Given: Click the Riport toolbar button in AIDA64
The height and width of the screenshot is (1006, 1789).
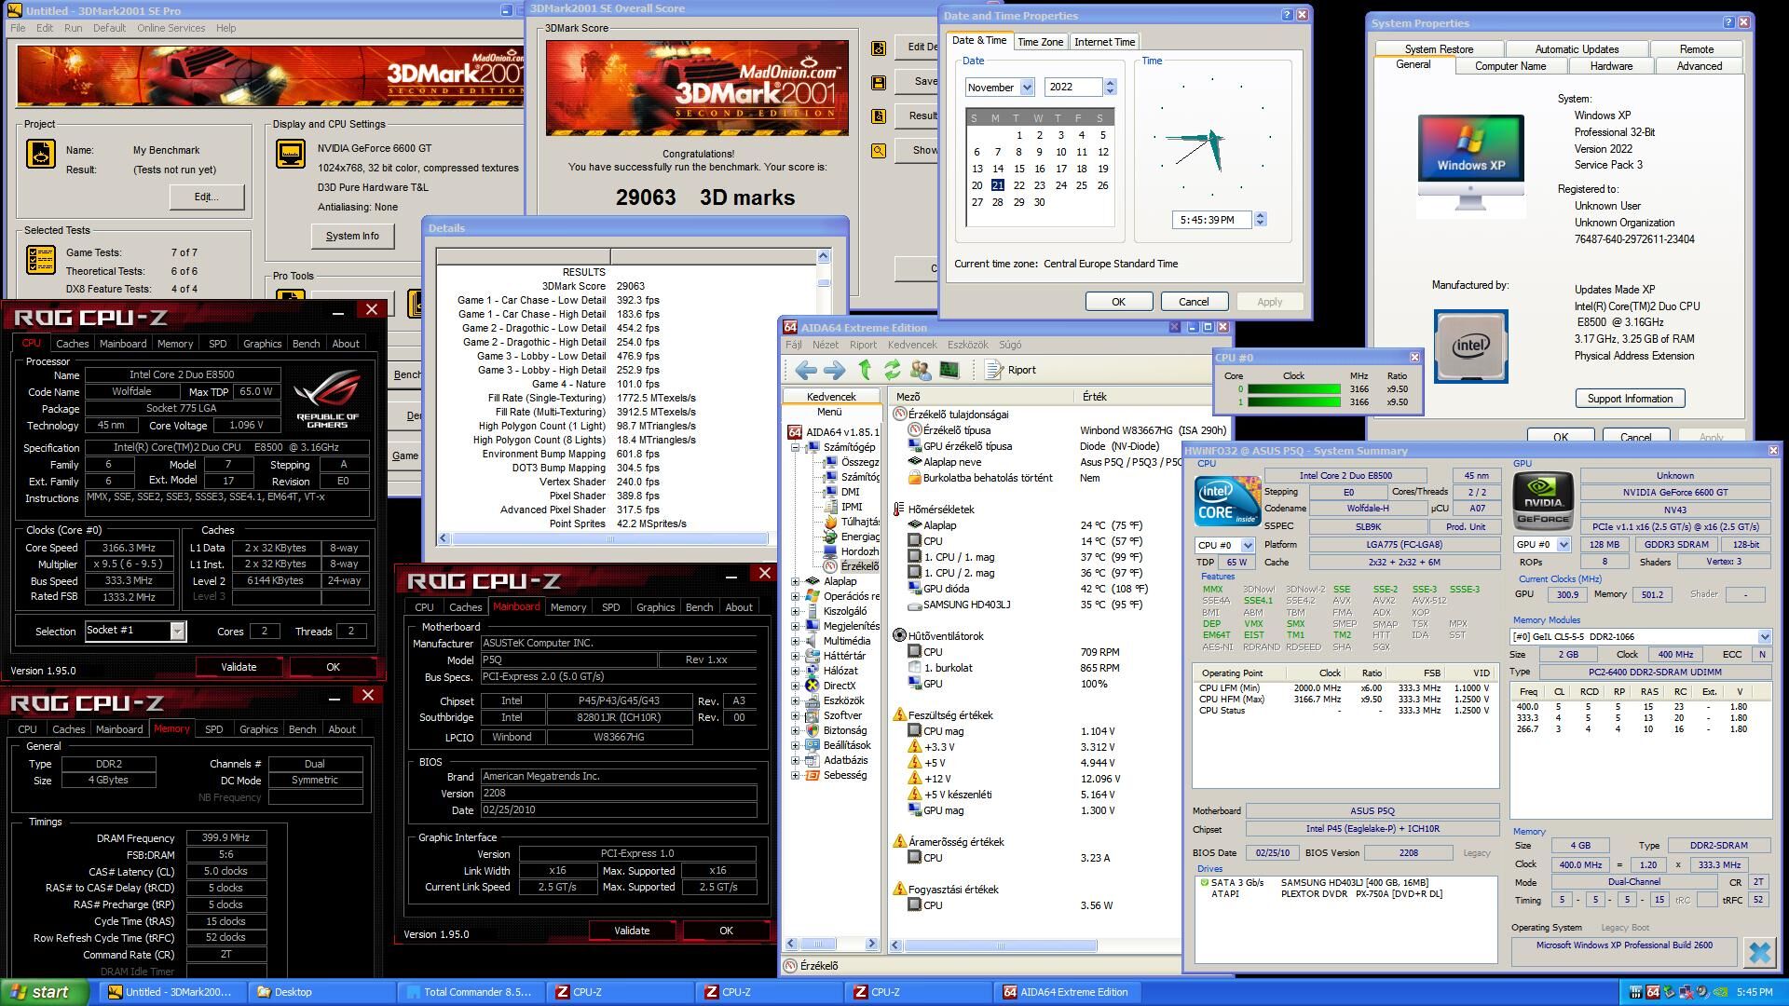Looking at the screenshot, I should (x=1011, y=370).
